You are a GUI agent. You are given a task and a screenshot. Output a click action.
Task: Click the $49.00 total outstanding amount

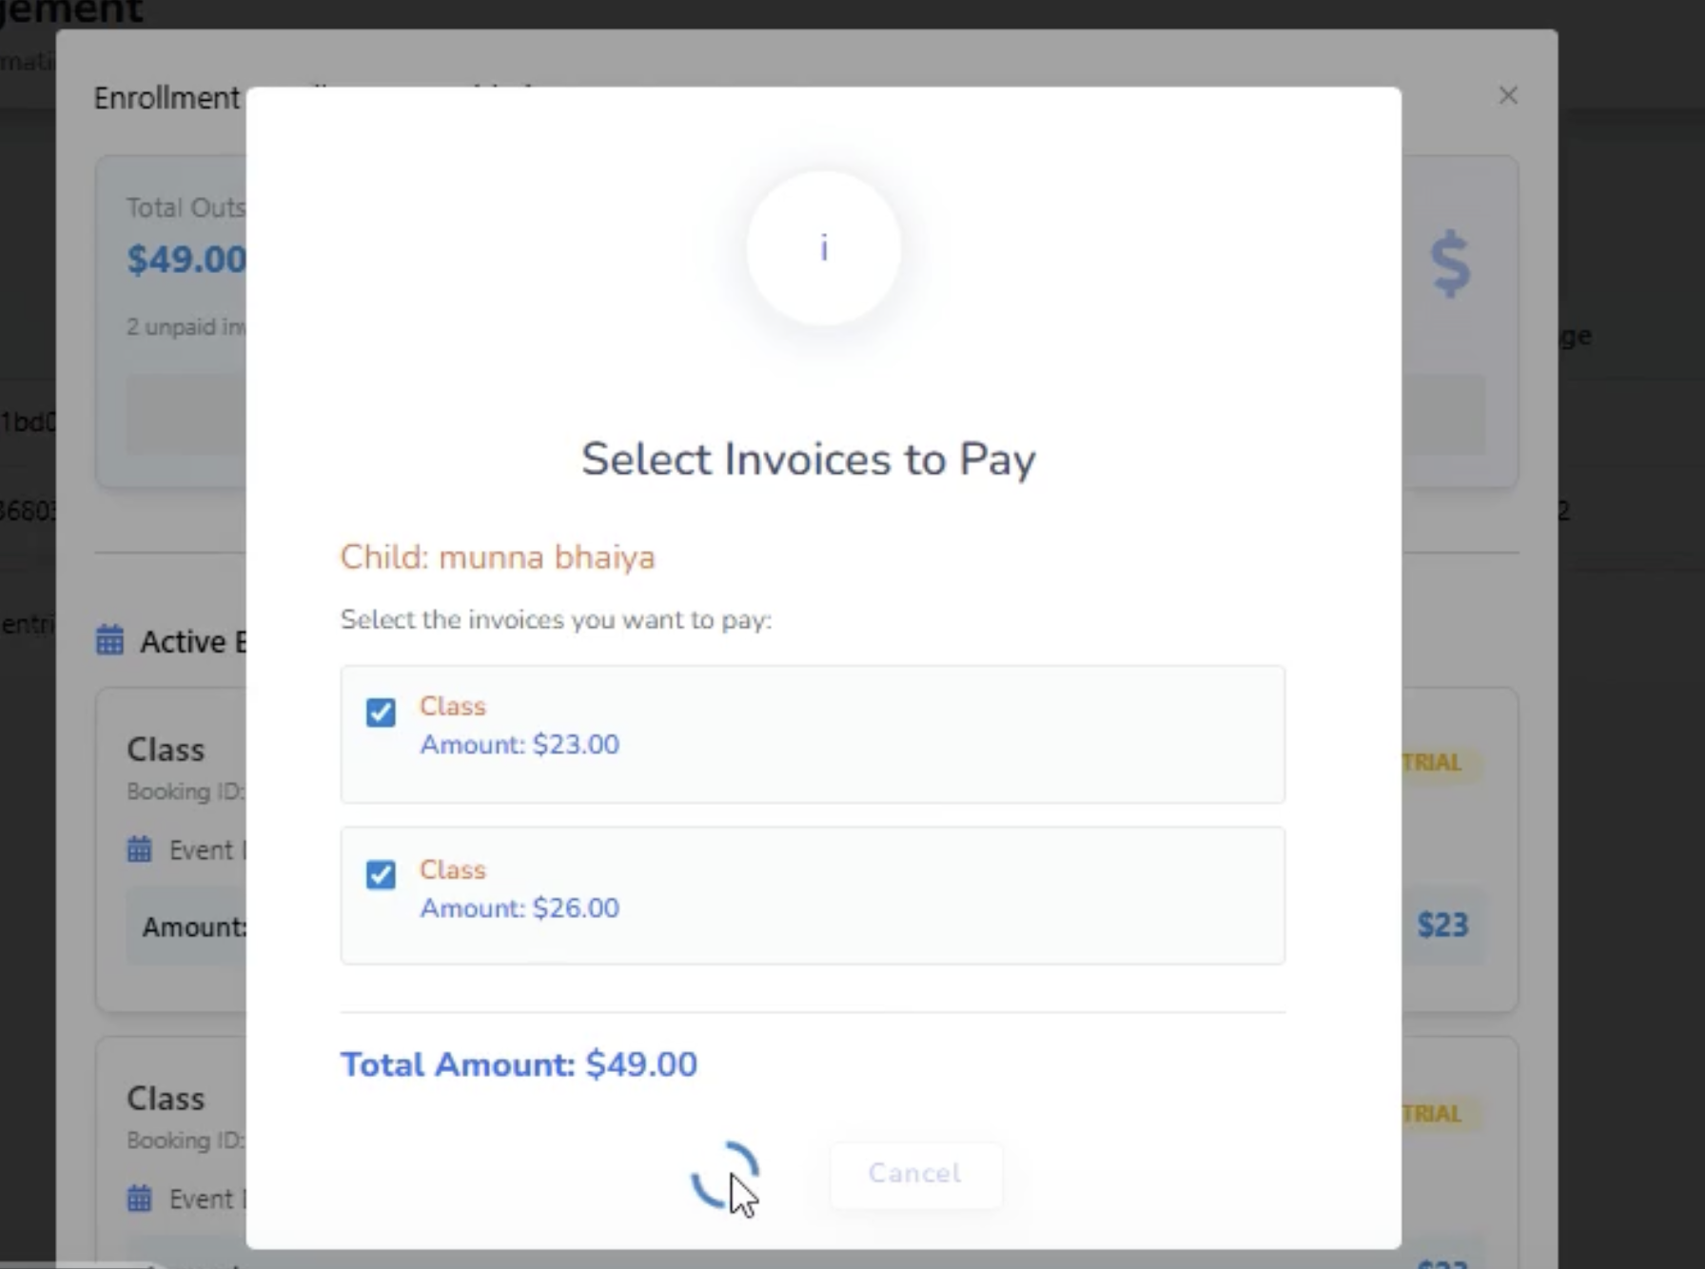pyautogui.click(x=186, y=260)
